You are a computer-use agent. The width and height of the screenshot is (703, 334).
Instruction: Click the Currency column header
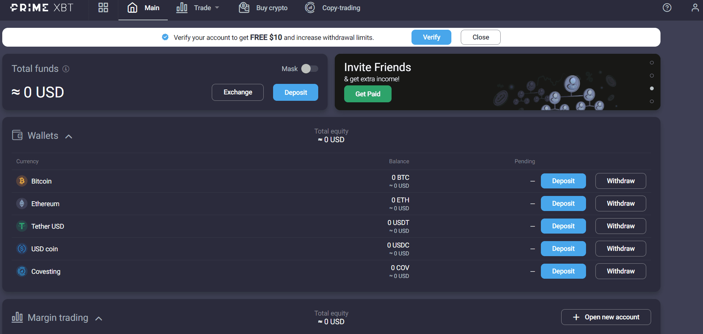(27, 161)
